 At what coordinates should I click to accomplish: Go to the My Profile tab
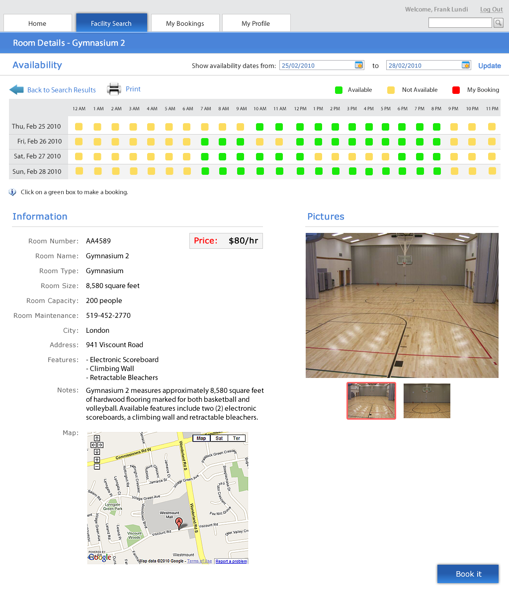tap(255, 23)
